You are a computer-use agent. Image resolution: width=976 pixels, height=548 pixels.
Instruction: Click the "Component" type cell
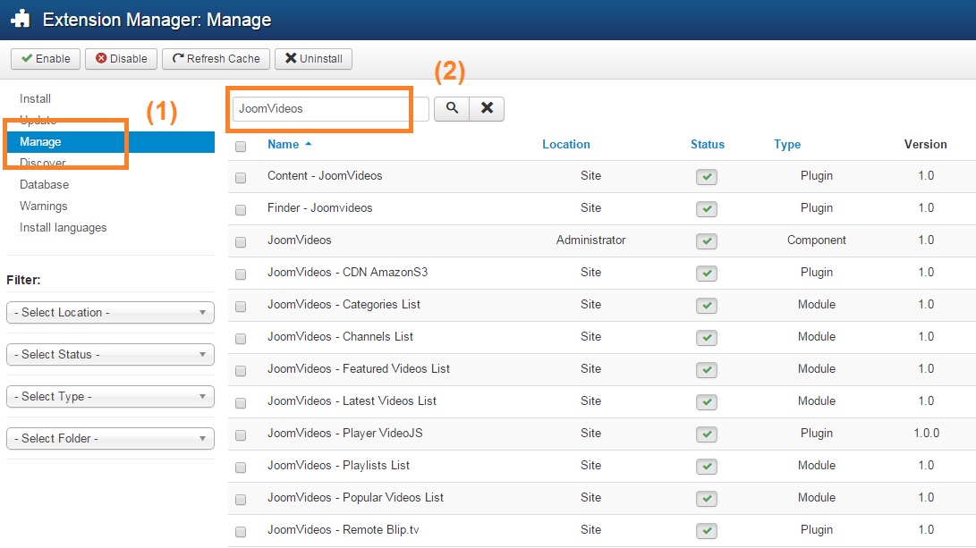click(816, 240)
